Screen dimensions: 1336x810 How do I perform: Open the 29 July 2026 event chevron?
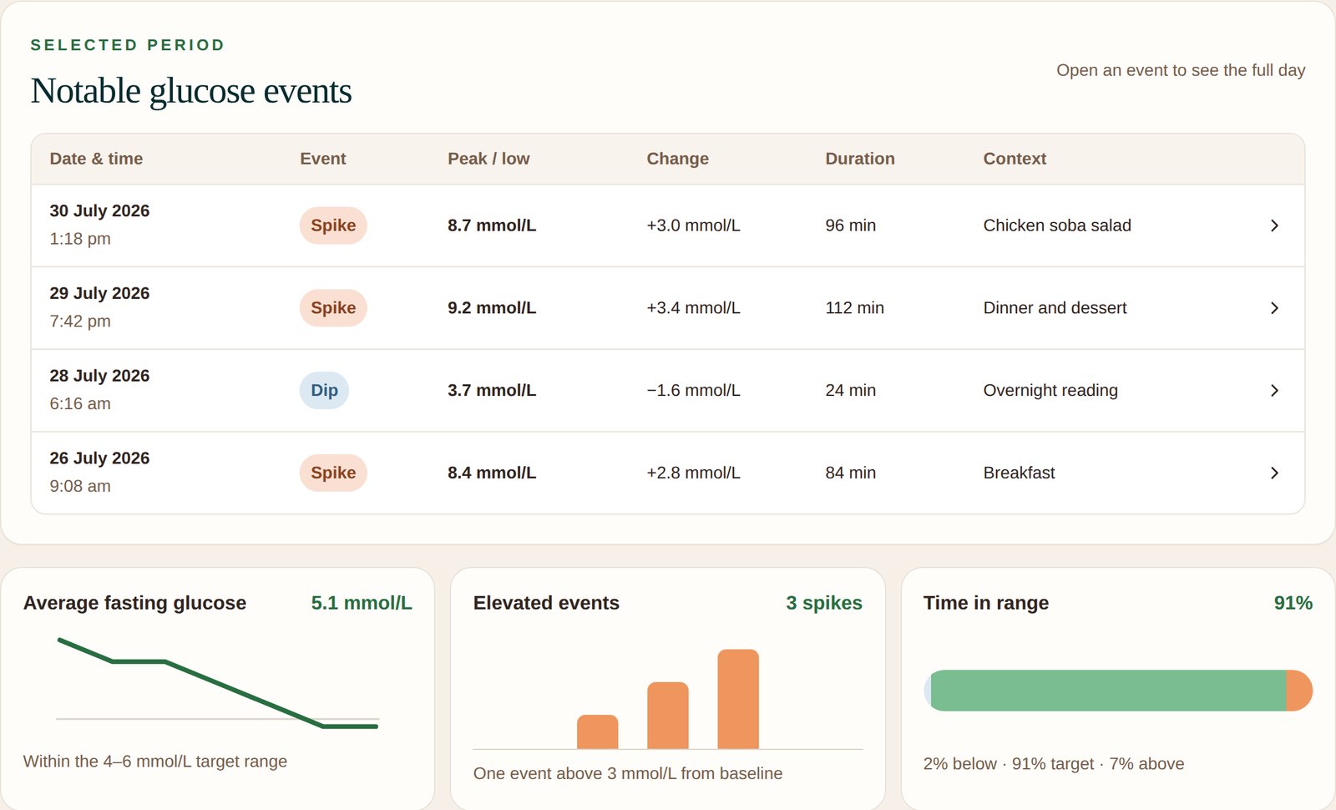1274,308
